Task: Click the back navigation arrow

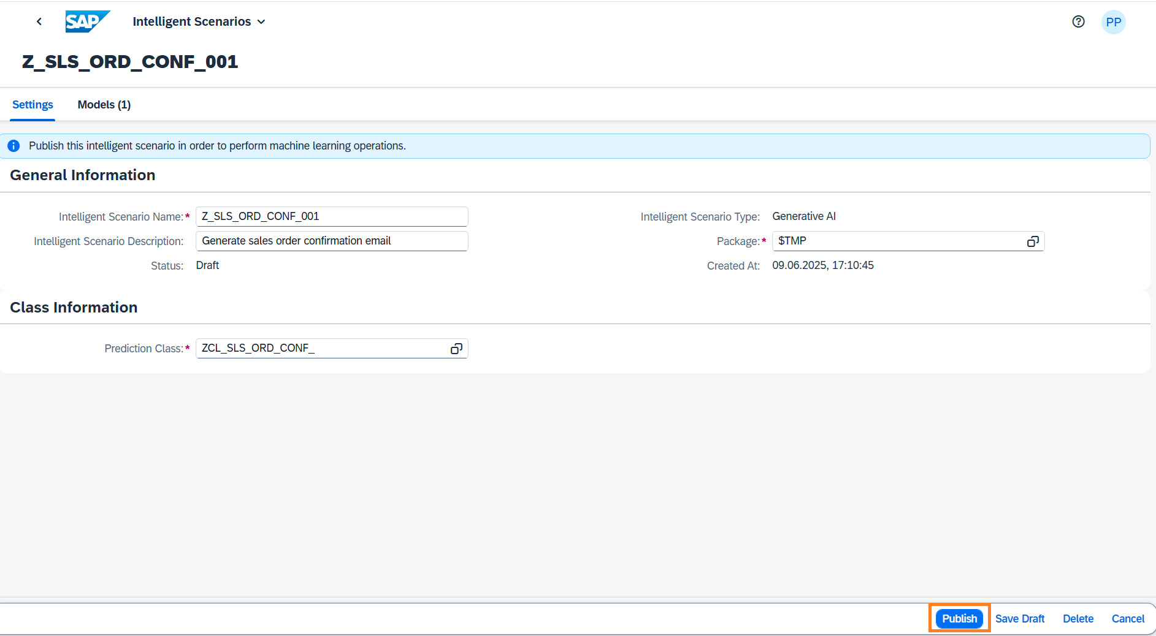Action: [x=39, y=21]
